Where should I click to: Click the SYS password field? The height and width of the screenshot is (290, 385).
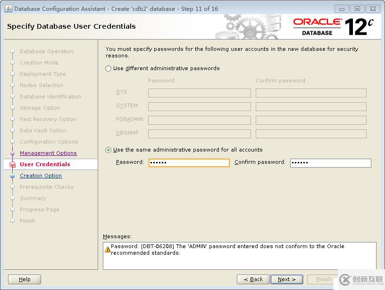pyautogui.click(x=200, y=93)
